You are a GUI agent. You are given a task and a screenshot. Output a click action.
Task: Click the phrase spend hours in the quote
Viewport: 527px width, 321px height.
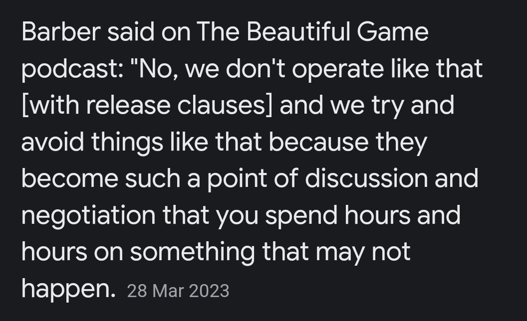click(x=338, y=215)
